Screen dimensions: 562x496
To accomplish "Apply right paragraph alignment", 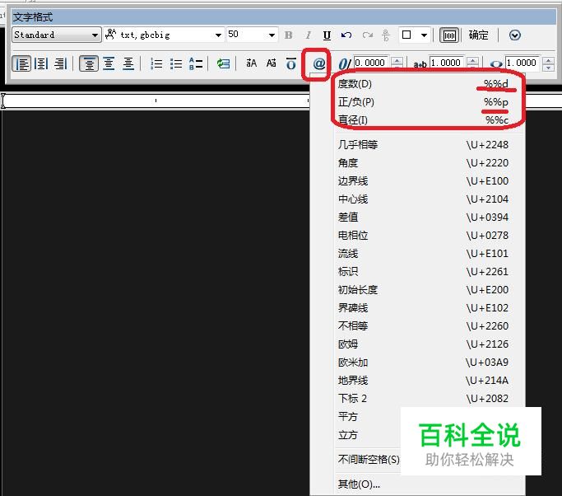I will (x=60, y=64).
